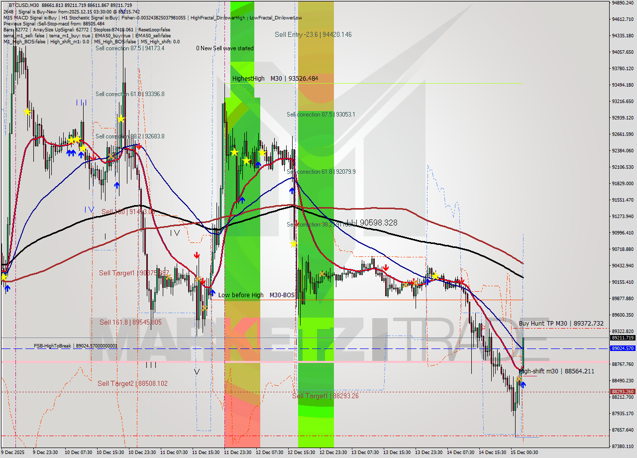Click the '0 New Sell wave started' annotation
The width and height of the screenshot is (637, 458).
pyautogui.click(x=225, y=48)
